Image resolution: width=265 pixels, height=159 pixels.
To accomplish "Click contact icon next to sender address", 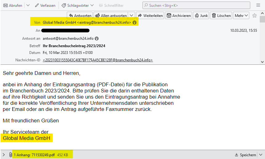I will [x=135, y=22].
